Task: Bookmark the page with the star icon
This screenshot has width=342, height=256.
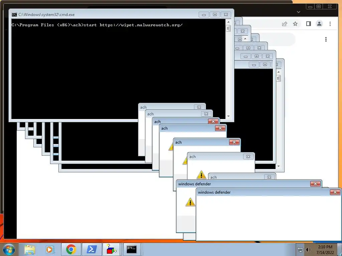Action: point(295,24)
